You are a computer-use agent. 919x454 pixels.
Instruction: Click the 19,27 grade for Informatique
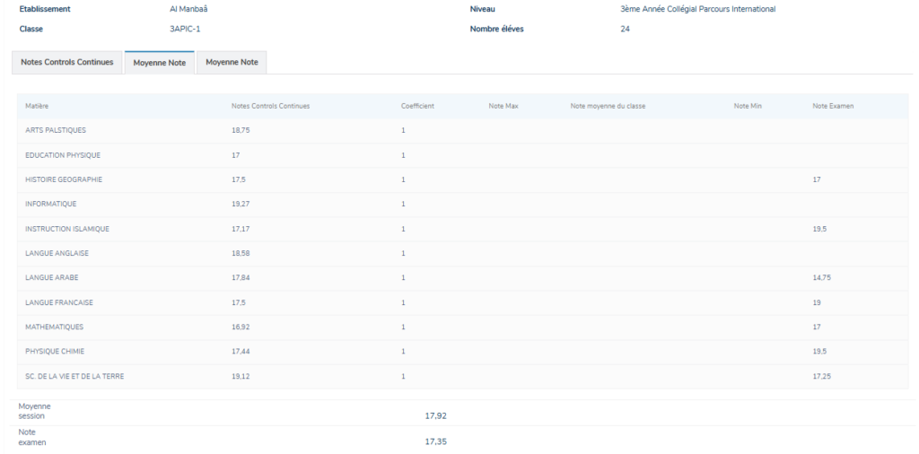pyautogui.click(x=241, y=205)
